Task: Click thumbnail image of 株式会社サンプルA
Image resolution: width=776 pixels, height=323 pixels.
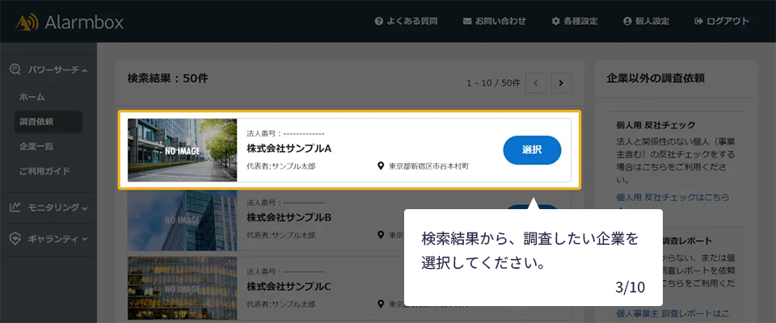Action: tap(182, 150)
